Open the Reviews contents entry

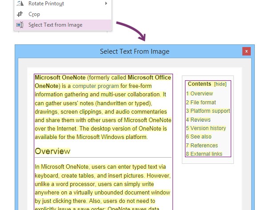point(198,120)
